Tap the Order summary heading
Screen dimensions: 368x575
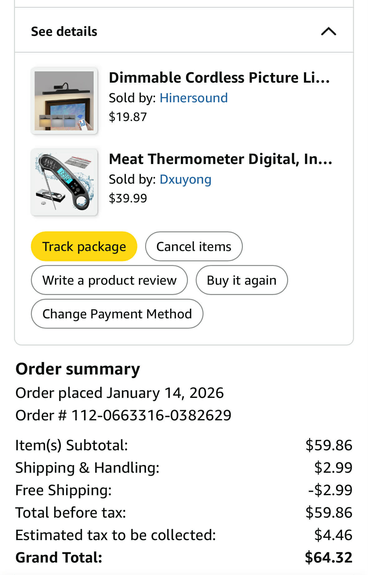78,369
